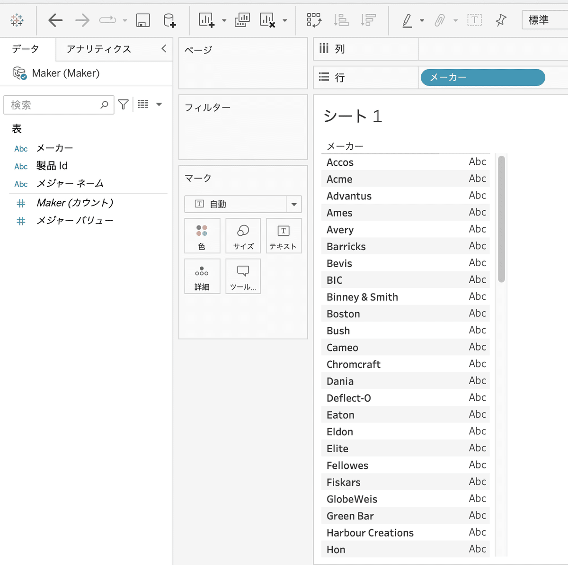This screenshot has height=565, width=568.
Task: Click the filter fields funnel icon
Action: (x=124, y=105)
